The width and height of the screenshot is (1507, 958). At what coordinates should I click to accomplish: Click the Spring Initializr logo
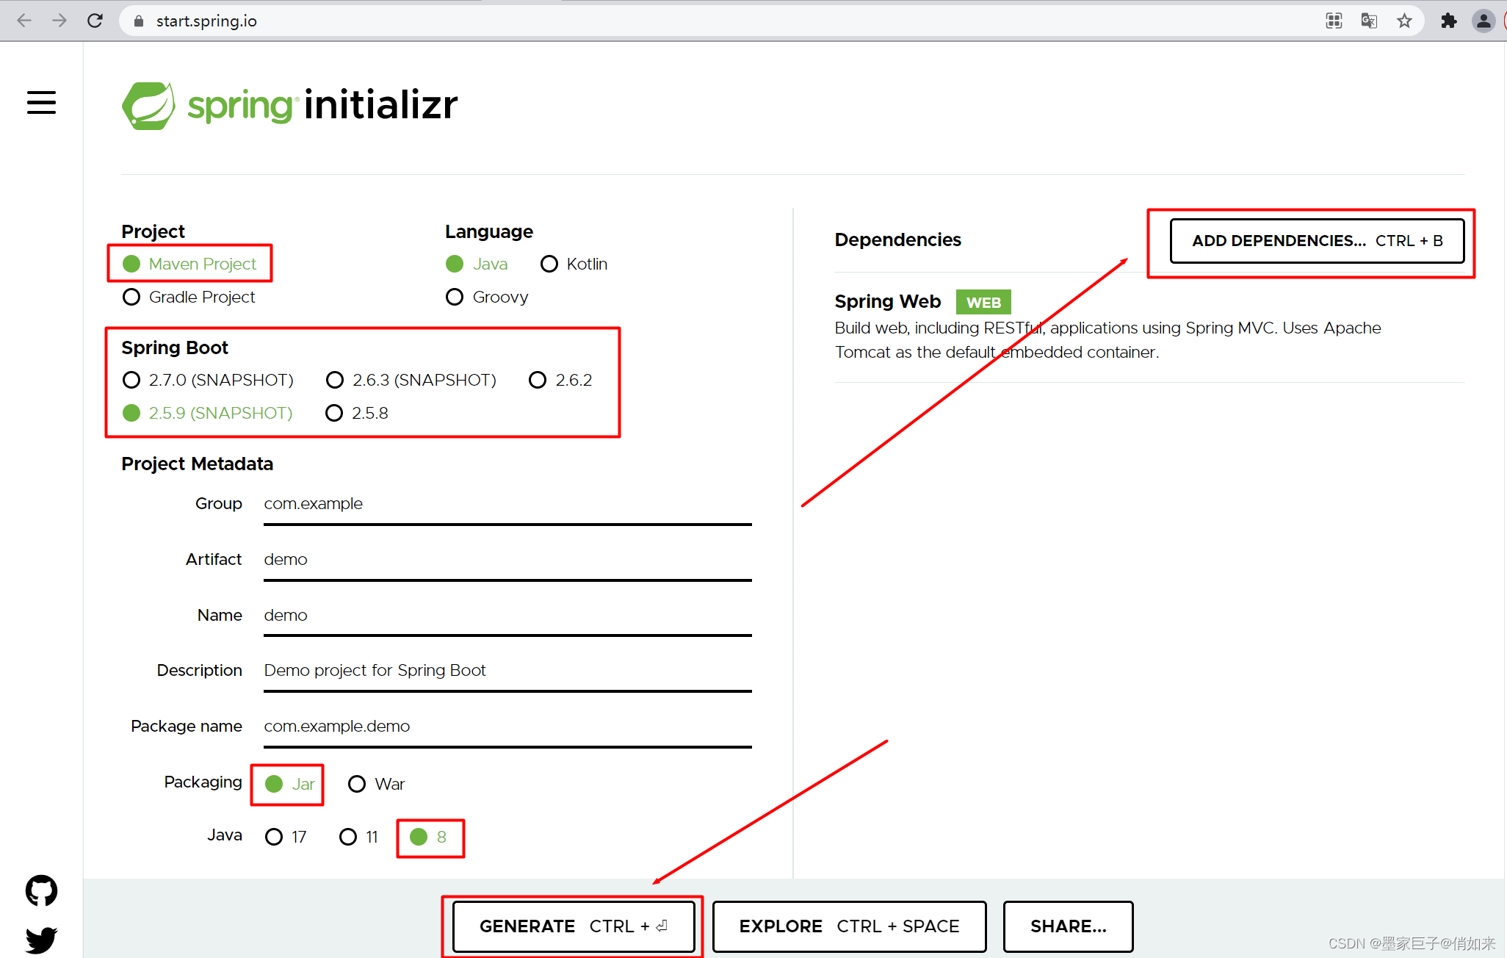(x=290, y=106)
